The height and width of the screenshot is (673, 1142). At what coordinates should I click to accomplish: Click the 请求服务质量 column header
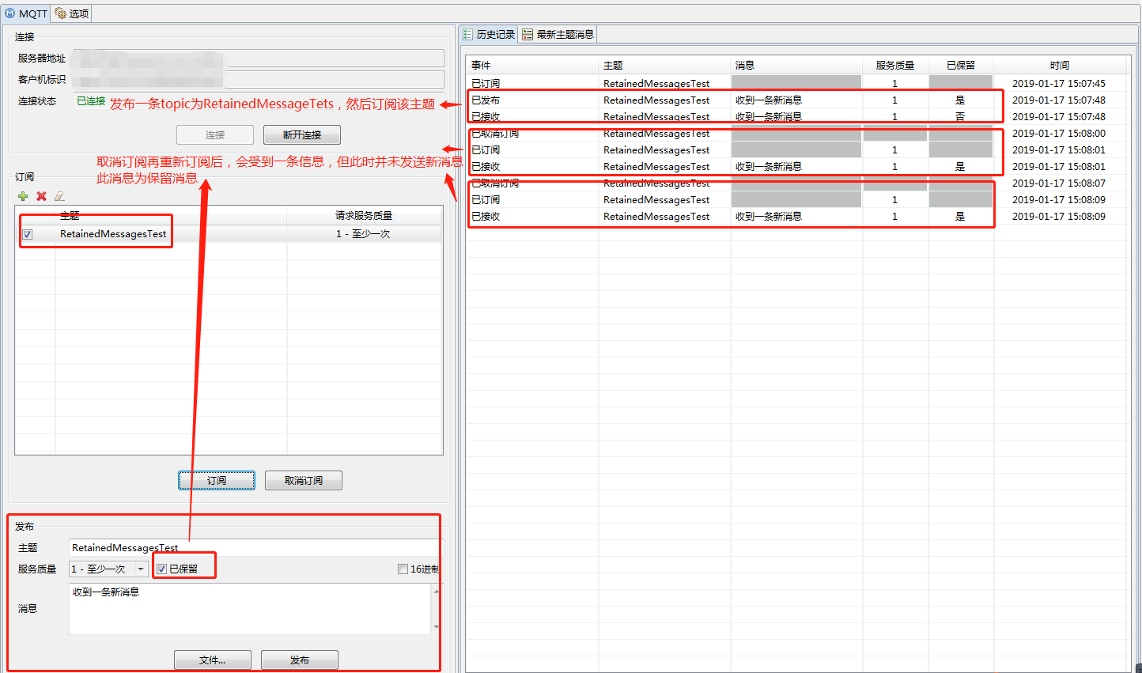pos(364,215)
